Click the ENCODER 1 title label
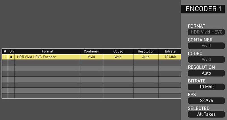 pyautogui.click(x=203, y=9)
